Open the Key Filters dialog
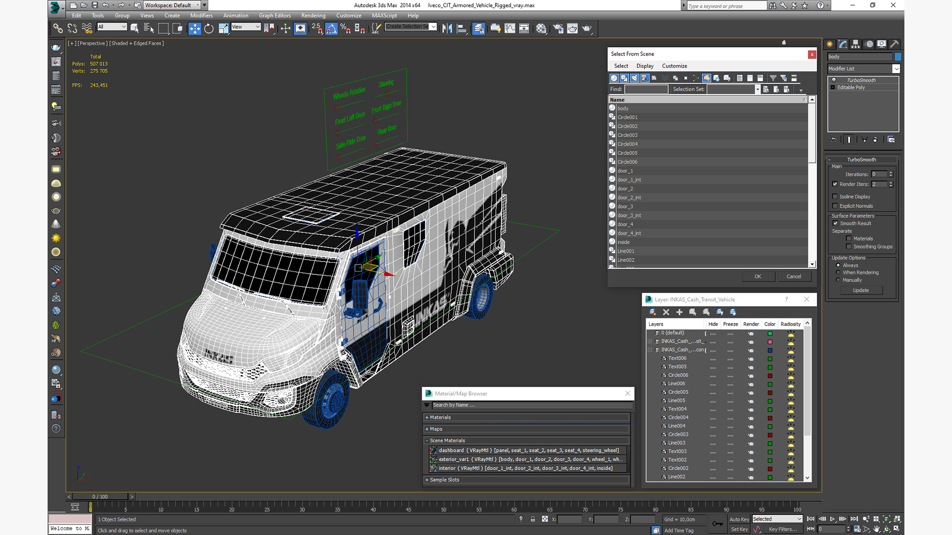 pyautogui.click(x=783, y=530)
